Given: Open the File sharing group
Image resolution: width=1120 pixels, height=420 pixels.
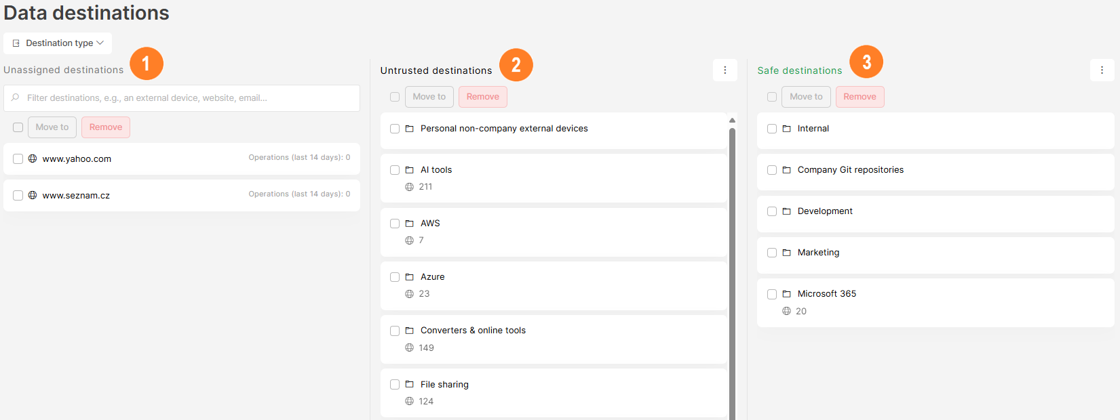Looking at the screenshot, I should [554, 393].
